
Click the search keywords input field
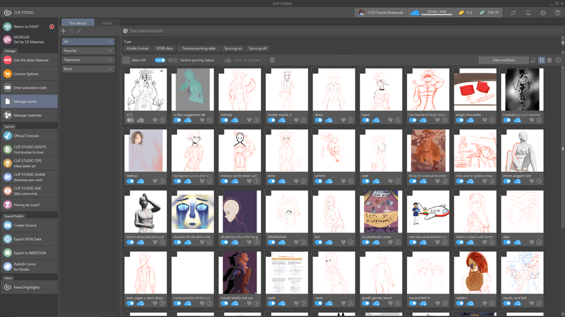tap(343, 31)
